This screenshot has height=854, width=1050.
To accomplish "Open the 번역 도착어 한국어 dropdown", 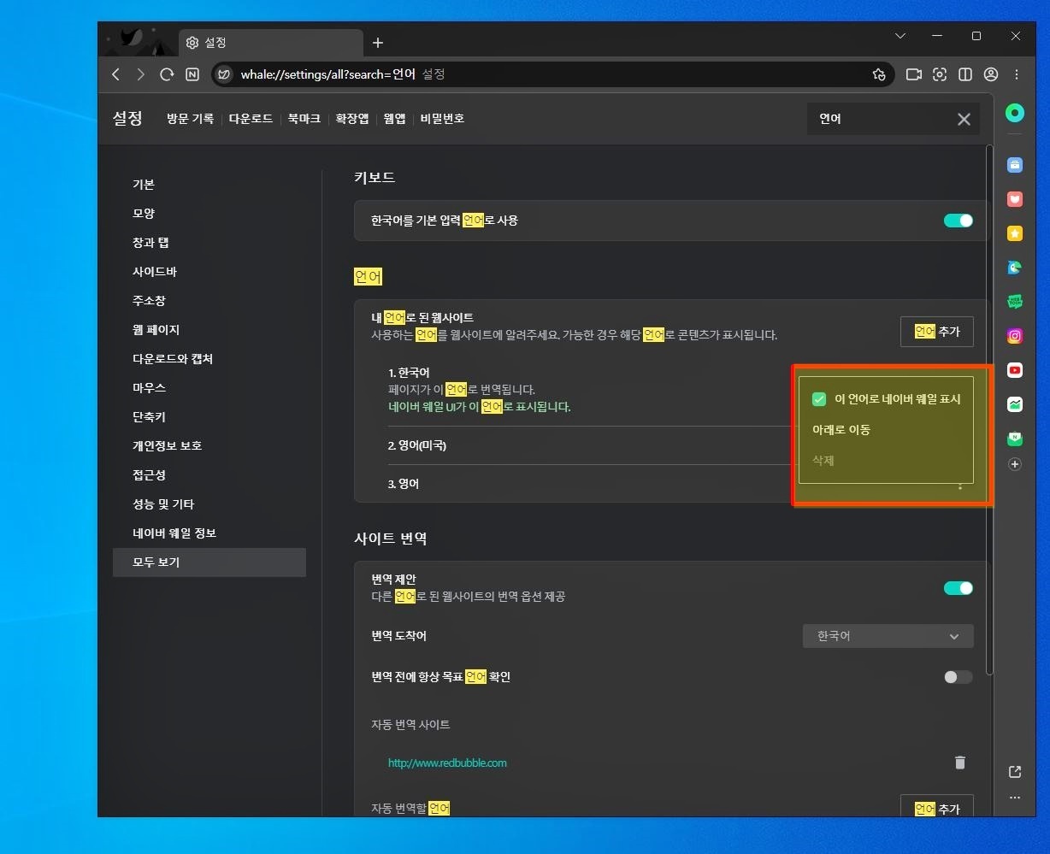I will [888, 636].
